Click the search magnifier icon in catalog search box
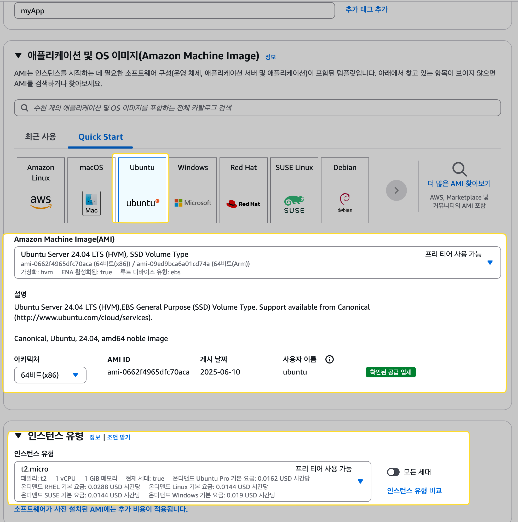518x522 pixels. 25,108
